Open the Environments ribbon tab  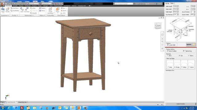tap(58, 6)
